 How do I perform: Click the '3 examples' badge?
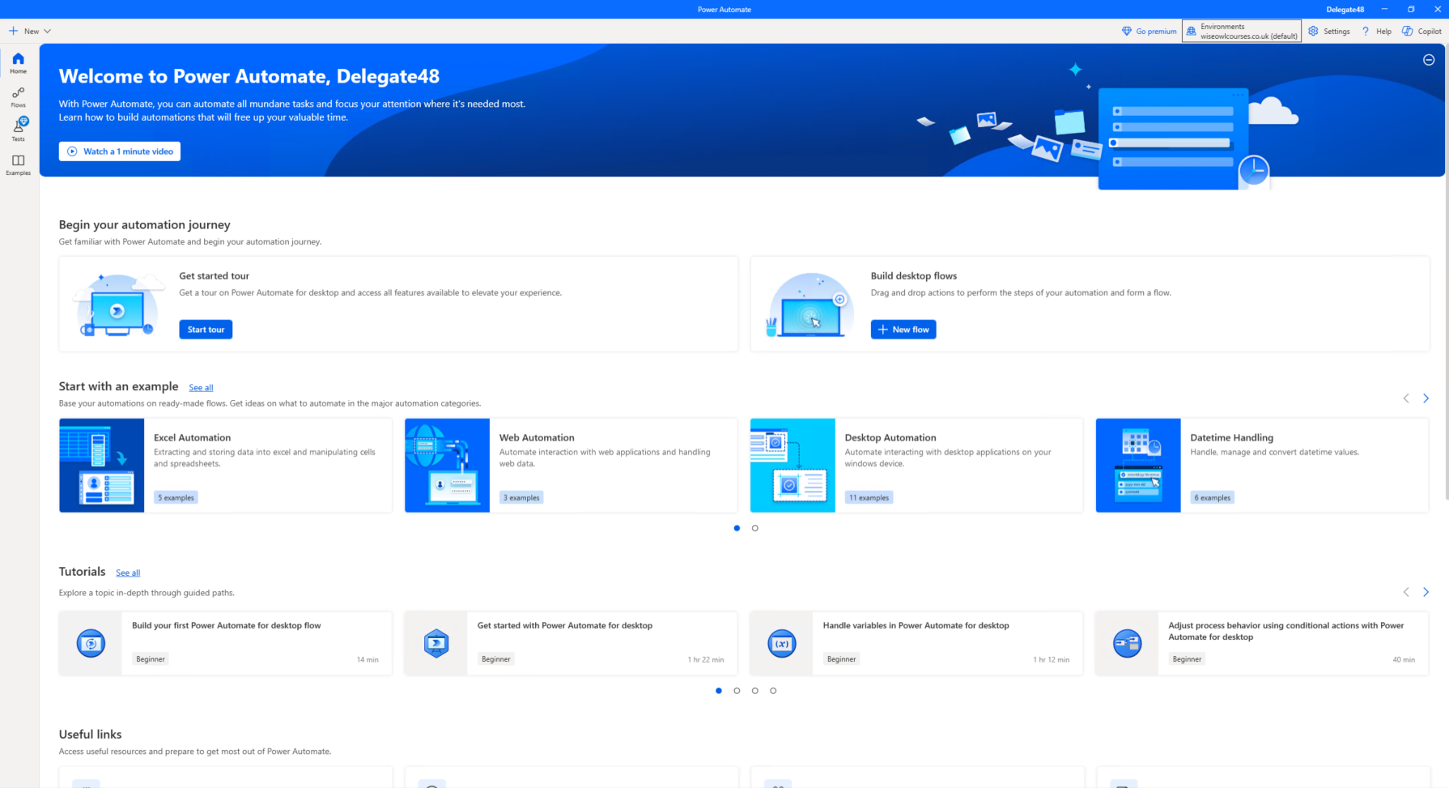(x=521, y=497)
